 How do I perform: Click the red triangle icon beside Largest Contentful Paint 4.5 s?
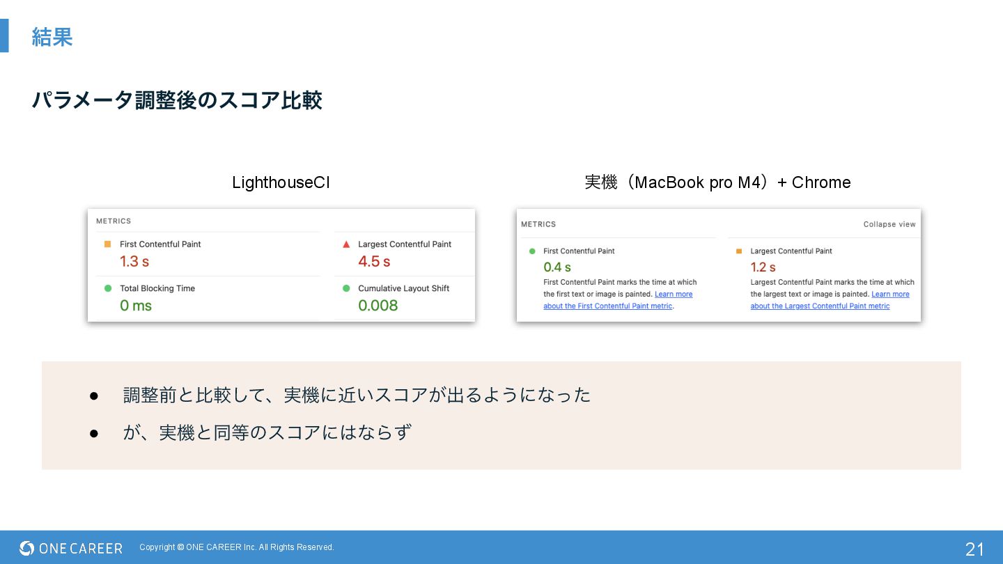(x=345, y=244)
